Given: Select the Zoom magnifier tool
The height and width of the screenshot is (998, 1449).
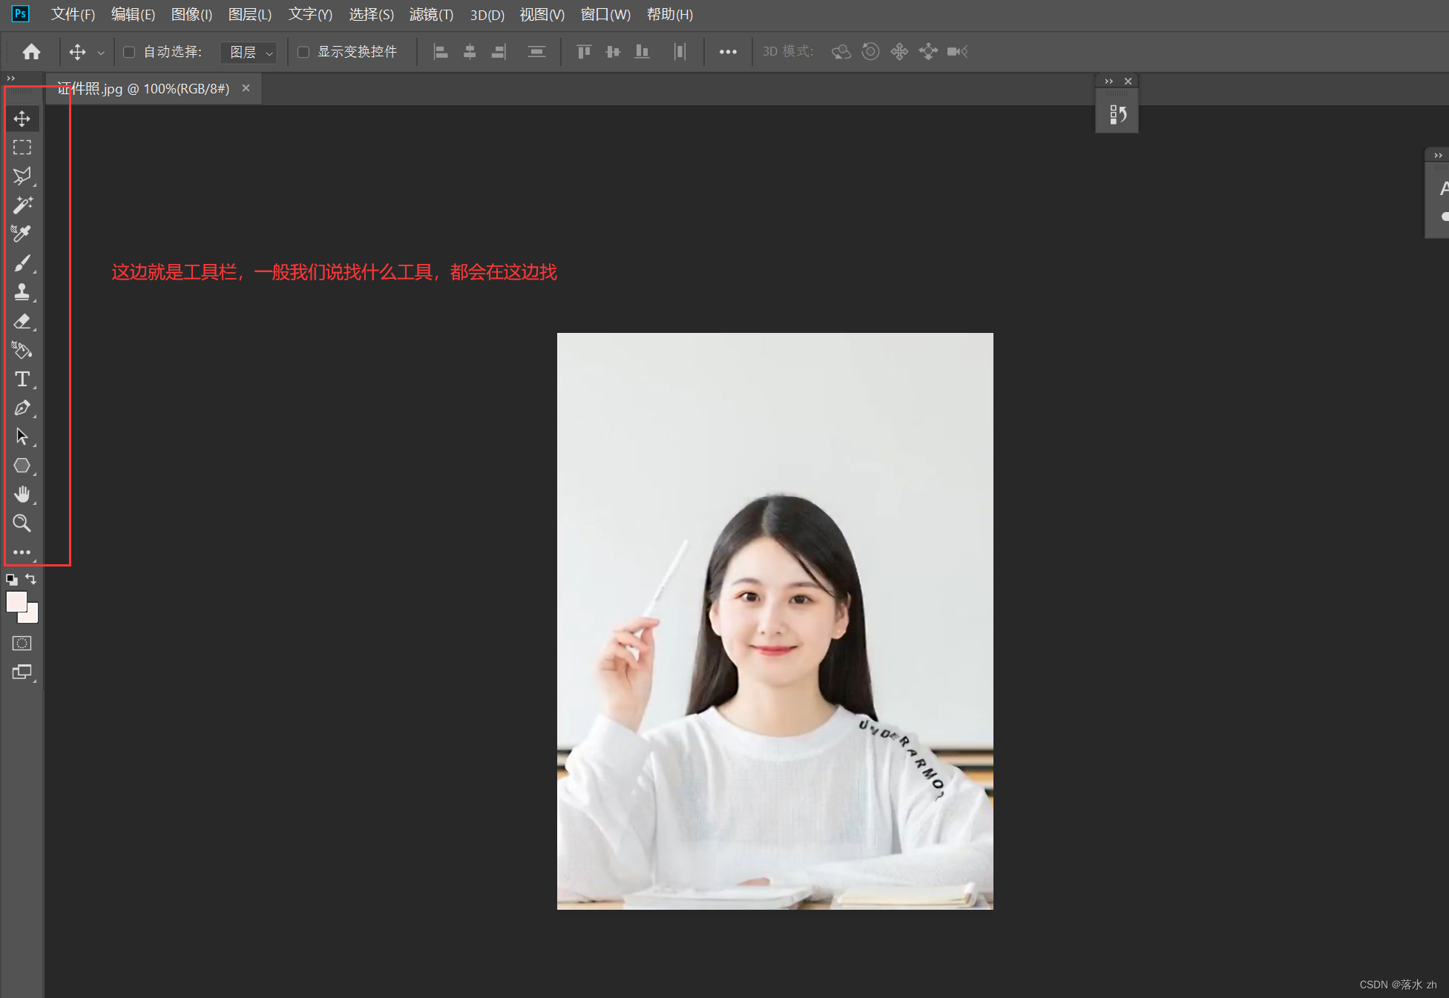Looking at the screenshot, I should pyautogui.click(x=22, y=523).
